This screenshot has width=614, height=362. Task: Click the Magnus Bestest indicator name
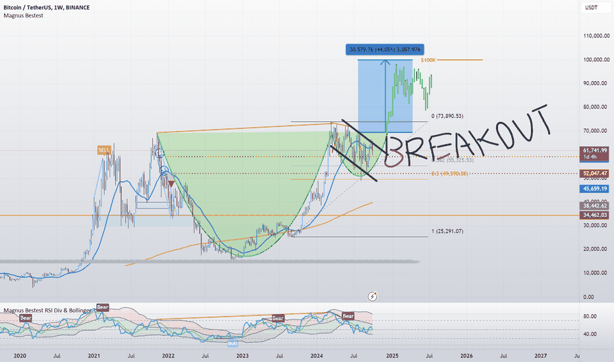24,16
